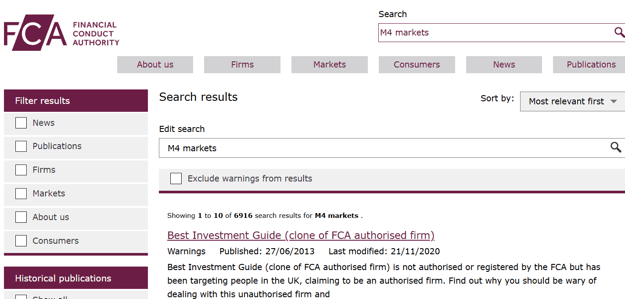Open the Sort by dropdown
This screenshot has height=299, width=625.
point(572,101)
